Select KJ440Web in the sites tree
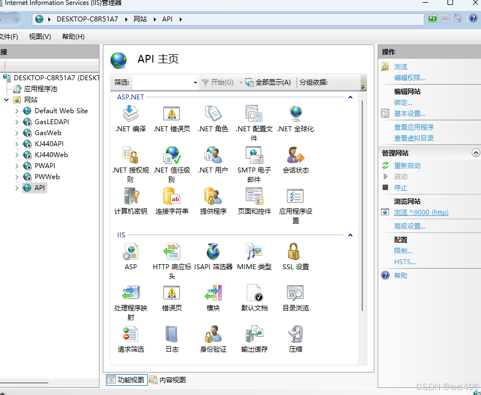This screenshot has width=481, height=395. click(51, 155)
